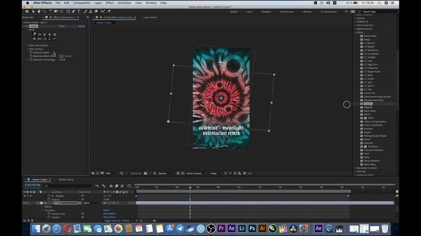The width and height of the screenshot is (421, 236).
Task: Select the Hand tool
Action: 39,12
